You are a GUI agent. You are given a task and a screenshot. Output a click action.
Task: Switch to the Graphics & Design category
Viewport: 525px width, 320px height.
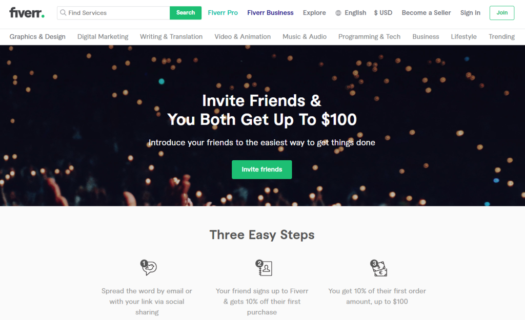point(37,36)
